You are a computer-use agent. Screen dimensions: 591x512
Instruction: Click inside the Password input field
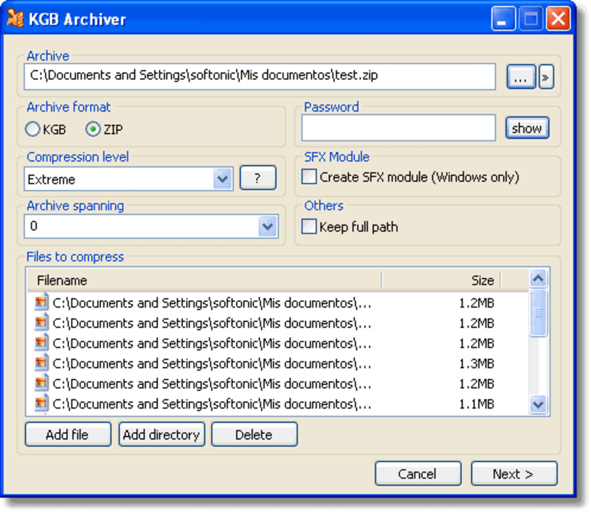(397, 128)
